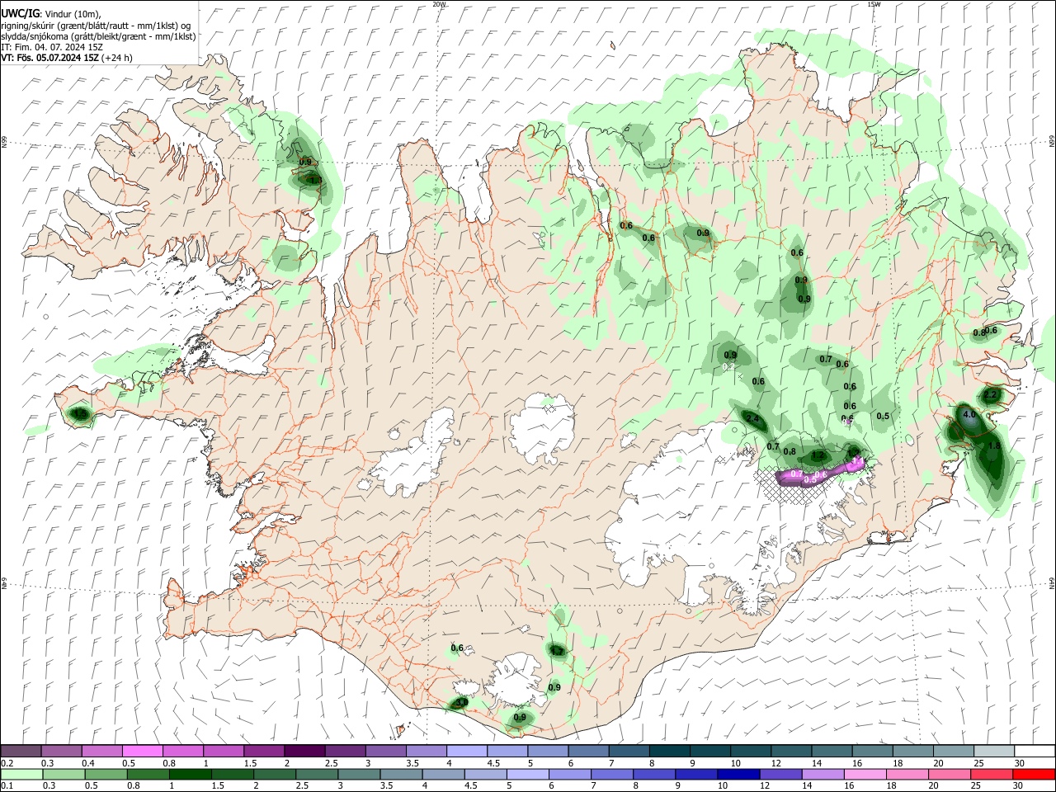The width and height of the screenshot is (1056, 792).
Task: Click the "4.0" precipitation value on the east coast
Action: (969, 414)
